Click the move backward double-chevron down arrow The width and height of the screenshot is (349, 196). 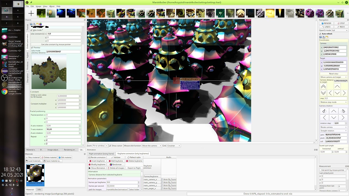[323, 93]
